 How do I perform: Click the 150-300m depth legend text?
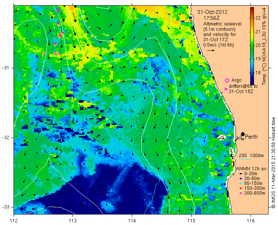[255, 188]
